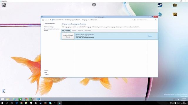
Task: Click the Forward arrow in the address bar
Action: click(x=46, y=20)
